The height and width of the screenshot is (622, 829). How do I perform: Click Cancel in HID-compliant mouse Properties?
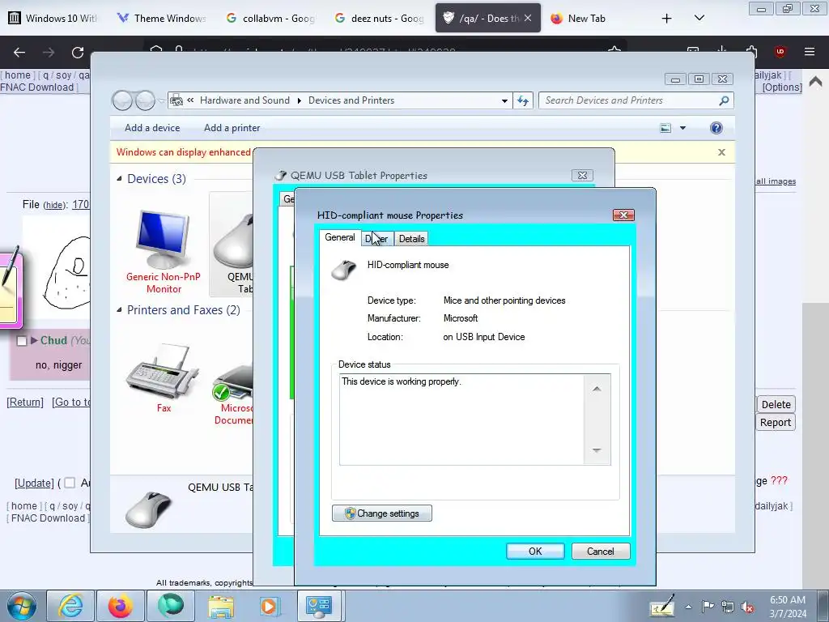pos(601,551)
